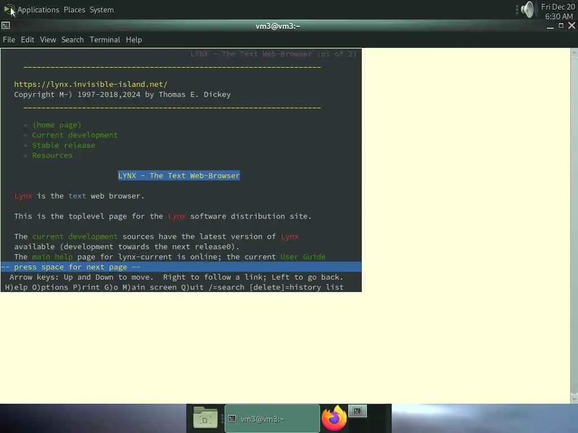This screenshot has height=433, width=578.
Task: Open the terminal Help menu
Action: [x=134, y=39]
